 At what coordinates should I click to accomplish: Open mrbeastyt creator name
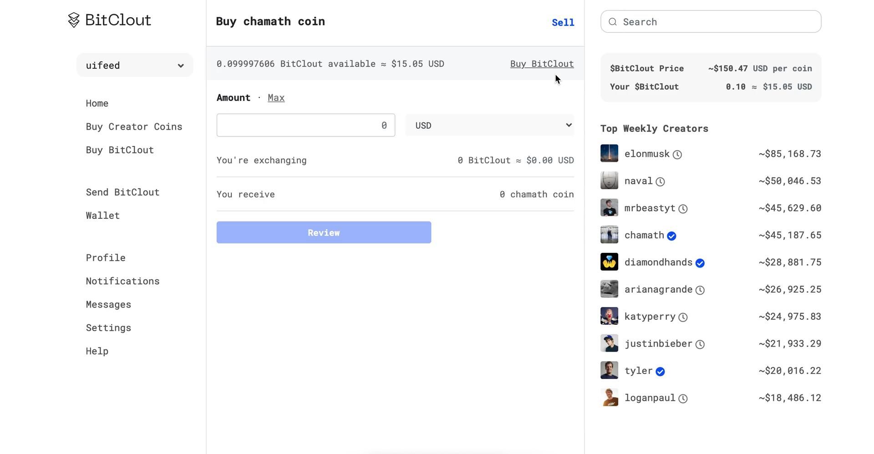[650, 208]
